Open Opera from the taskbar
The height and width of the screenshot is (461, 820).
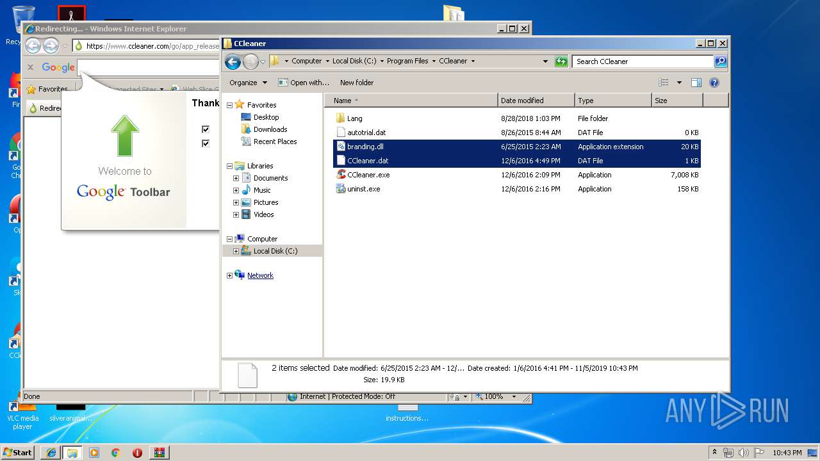pyautogui.click(x=137, y=452)
